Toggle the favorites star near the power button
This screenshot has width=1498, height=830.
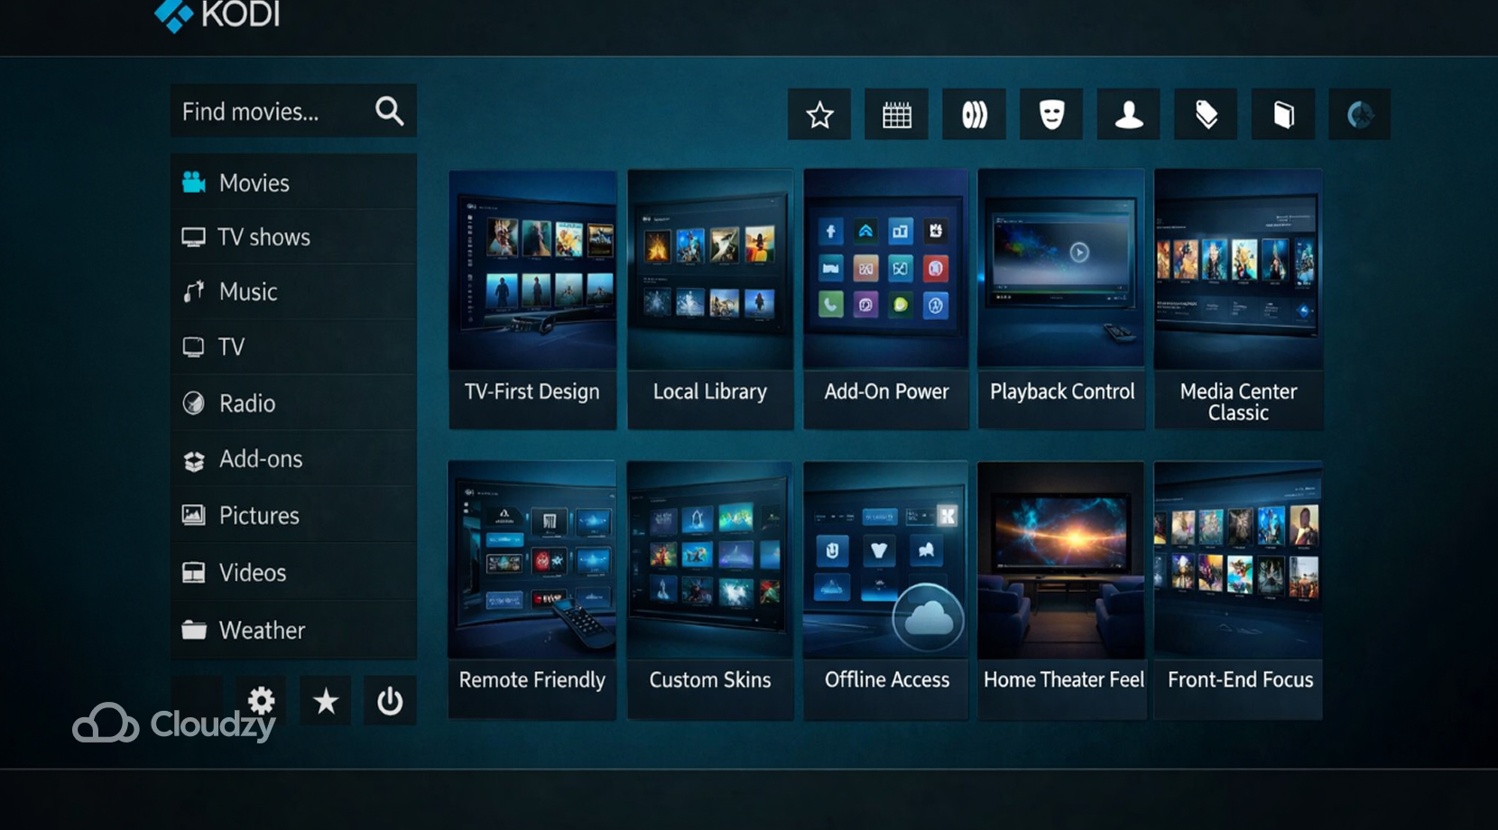coord(325,701)
